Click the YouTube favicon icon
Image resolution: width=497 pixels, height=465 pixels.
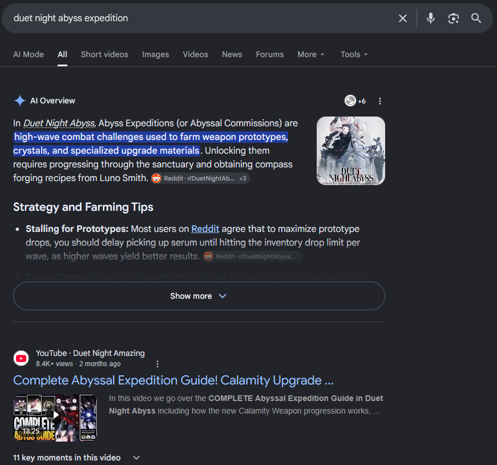point(21,358)
